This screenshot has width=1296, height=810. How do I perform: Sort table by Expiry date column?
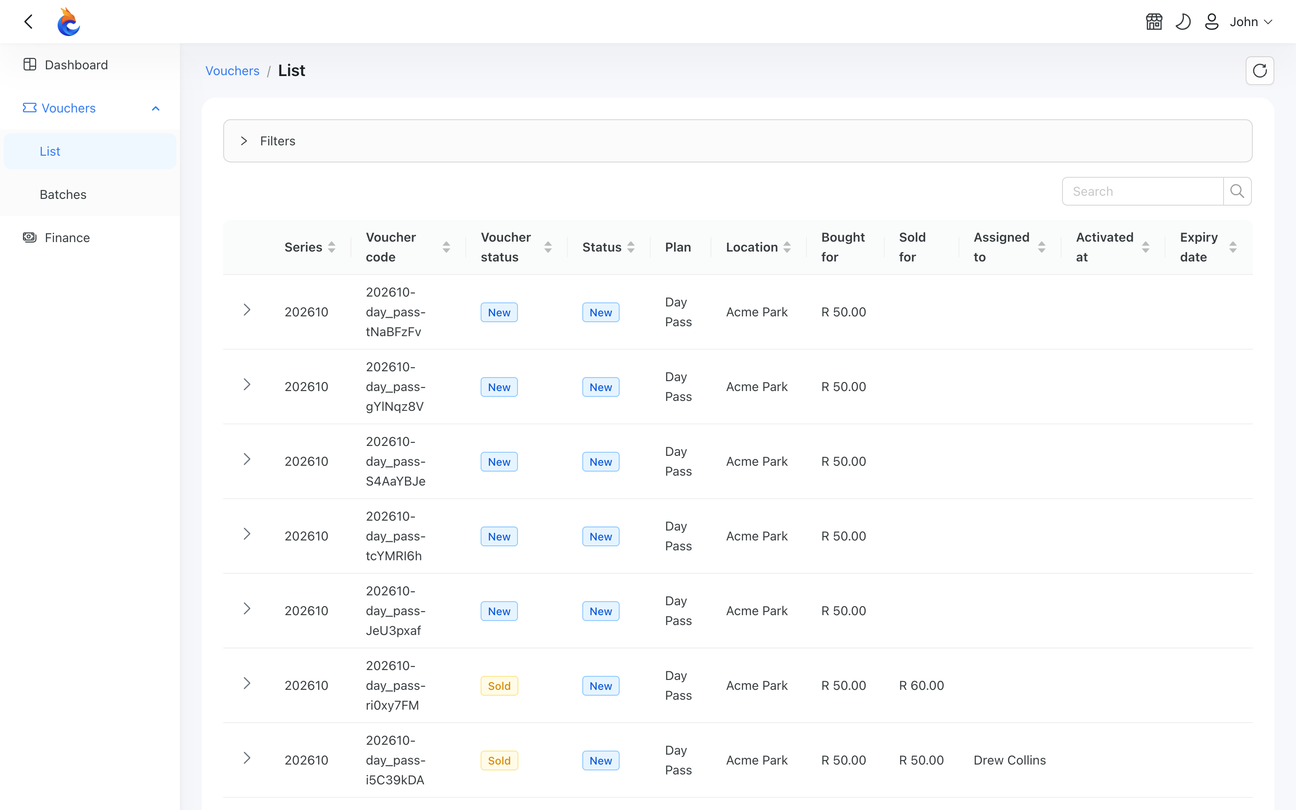(x=1208, y=247)
